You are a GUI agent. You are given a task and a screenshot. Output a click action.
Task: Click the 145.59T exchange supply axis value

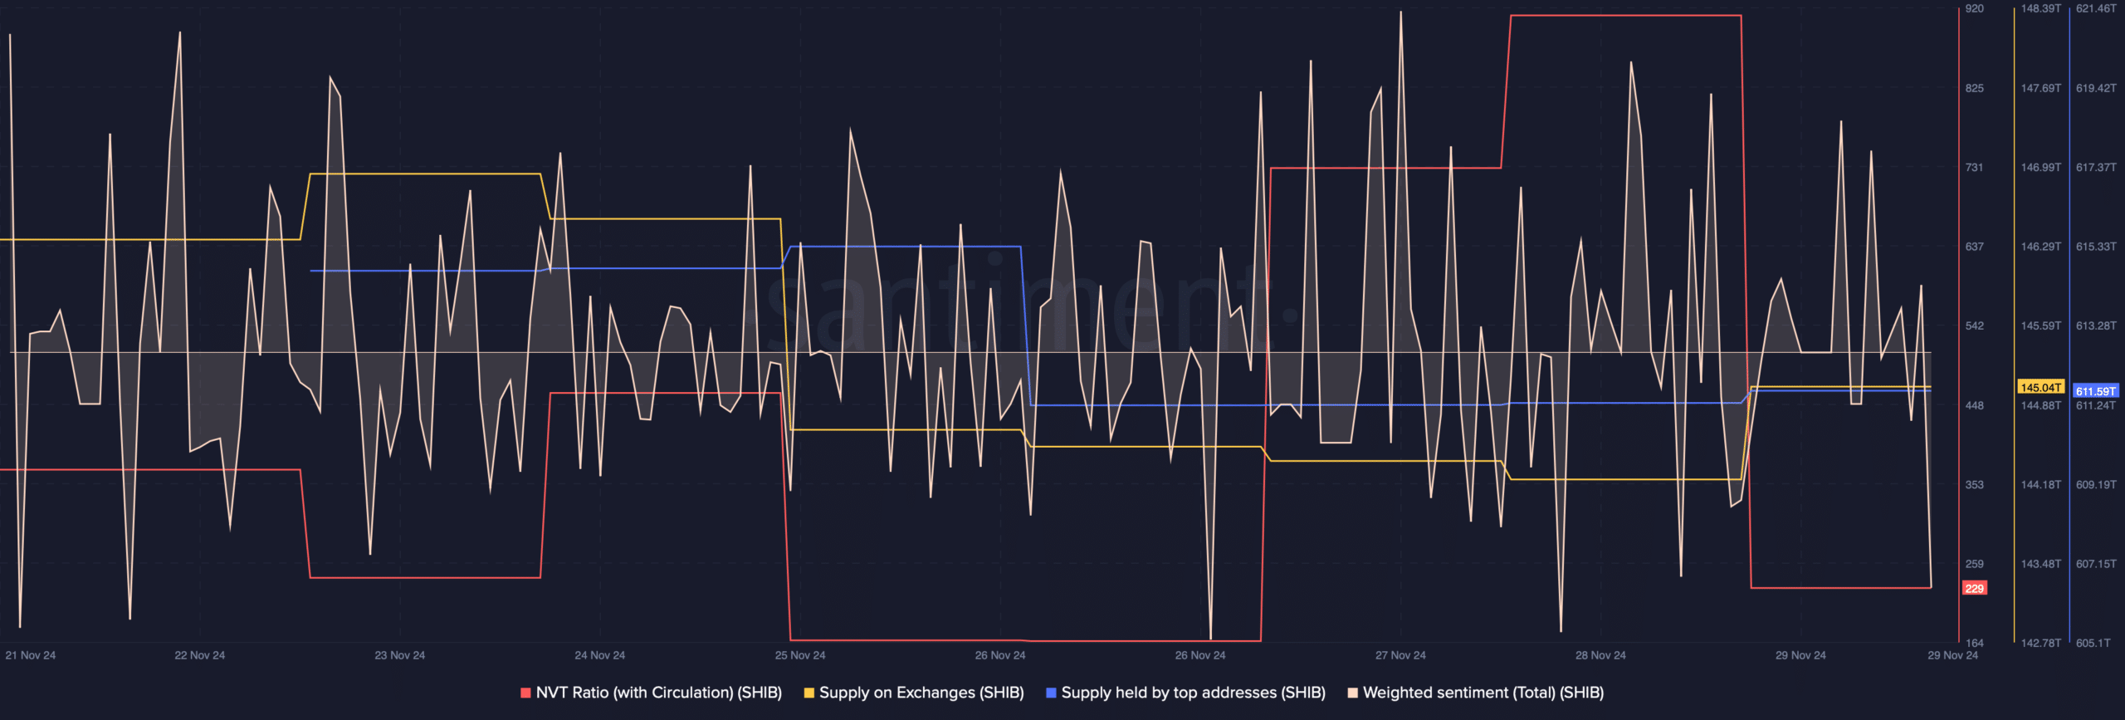[2041, 326]
